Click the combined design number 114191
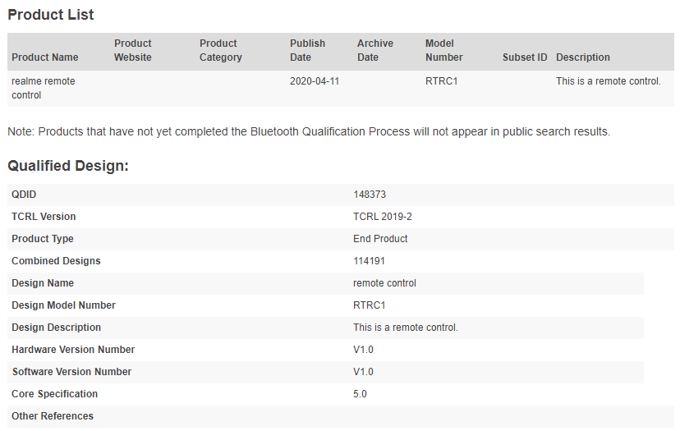Screen dimensions: 680x431 369,260
